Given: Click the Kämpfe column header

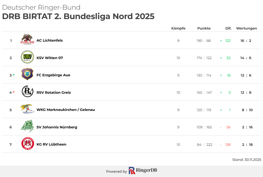Looking at the screenshot, I should pyautogui.click(x=178, y=28).
